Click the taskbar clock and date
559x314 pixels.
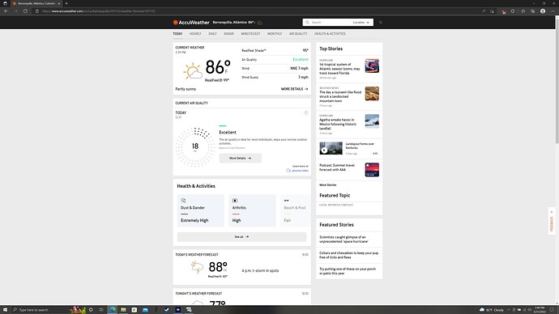pos(540,310)
